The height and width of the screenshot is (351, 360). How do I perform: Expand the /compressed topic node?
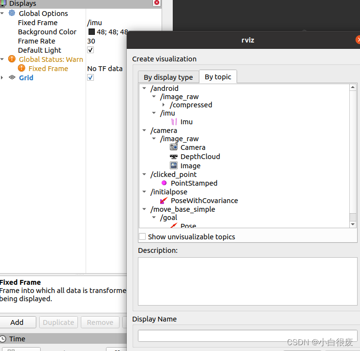(x=164, y=105)
